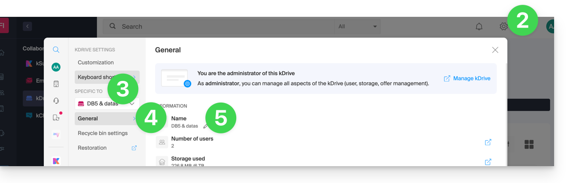
Task: Open the notifications bell
Action: point(479,26)
